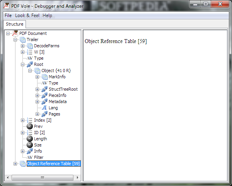Click the Index [2] array icon
232x186 pixels.
pos(30,120)
